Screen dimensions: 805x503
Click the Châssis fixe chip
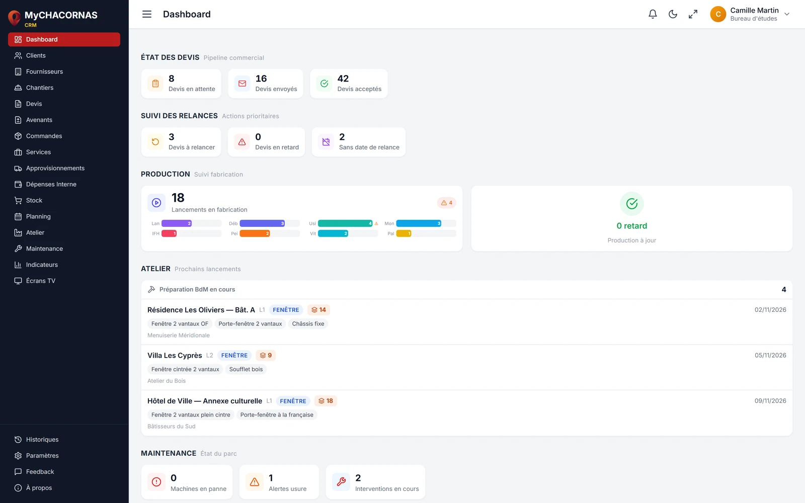pyautogui.click(x=308, y=324)
